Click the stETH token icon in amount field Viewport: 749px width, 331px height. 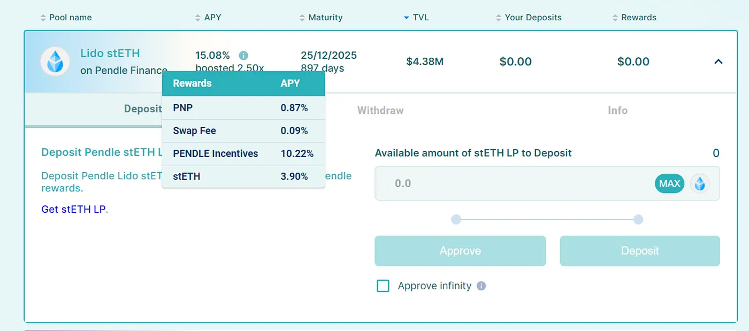click(699, 184)
